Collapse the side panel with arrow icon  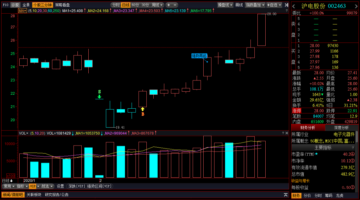pyautogui.click(x=286, y=5)
